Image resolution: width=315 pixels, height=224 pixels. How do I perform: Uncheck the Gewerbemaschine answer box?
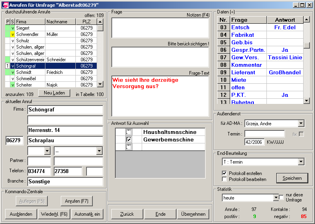[128, 139]
